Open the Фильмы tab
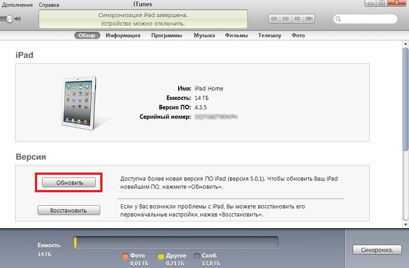The image size is (409, 268). point(236,35)
